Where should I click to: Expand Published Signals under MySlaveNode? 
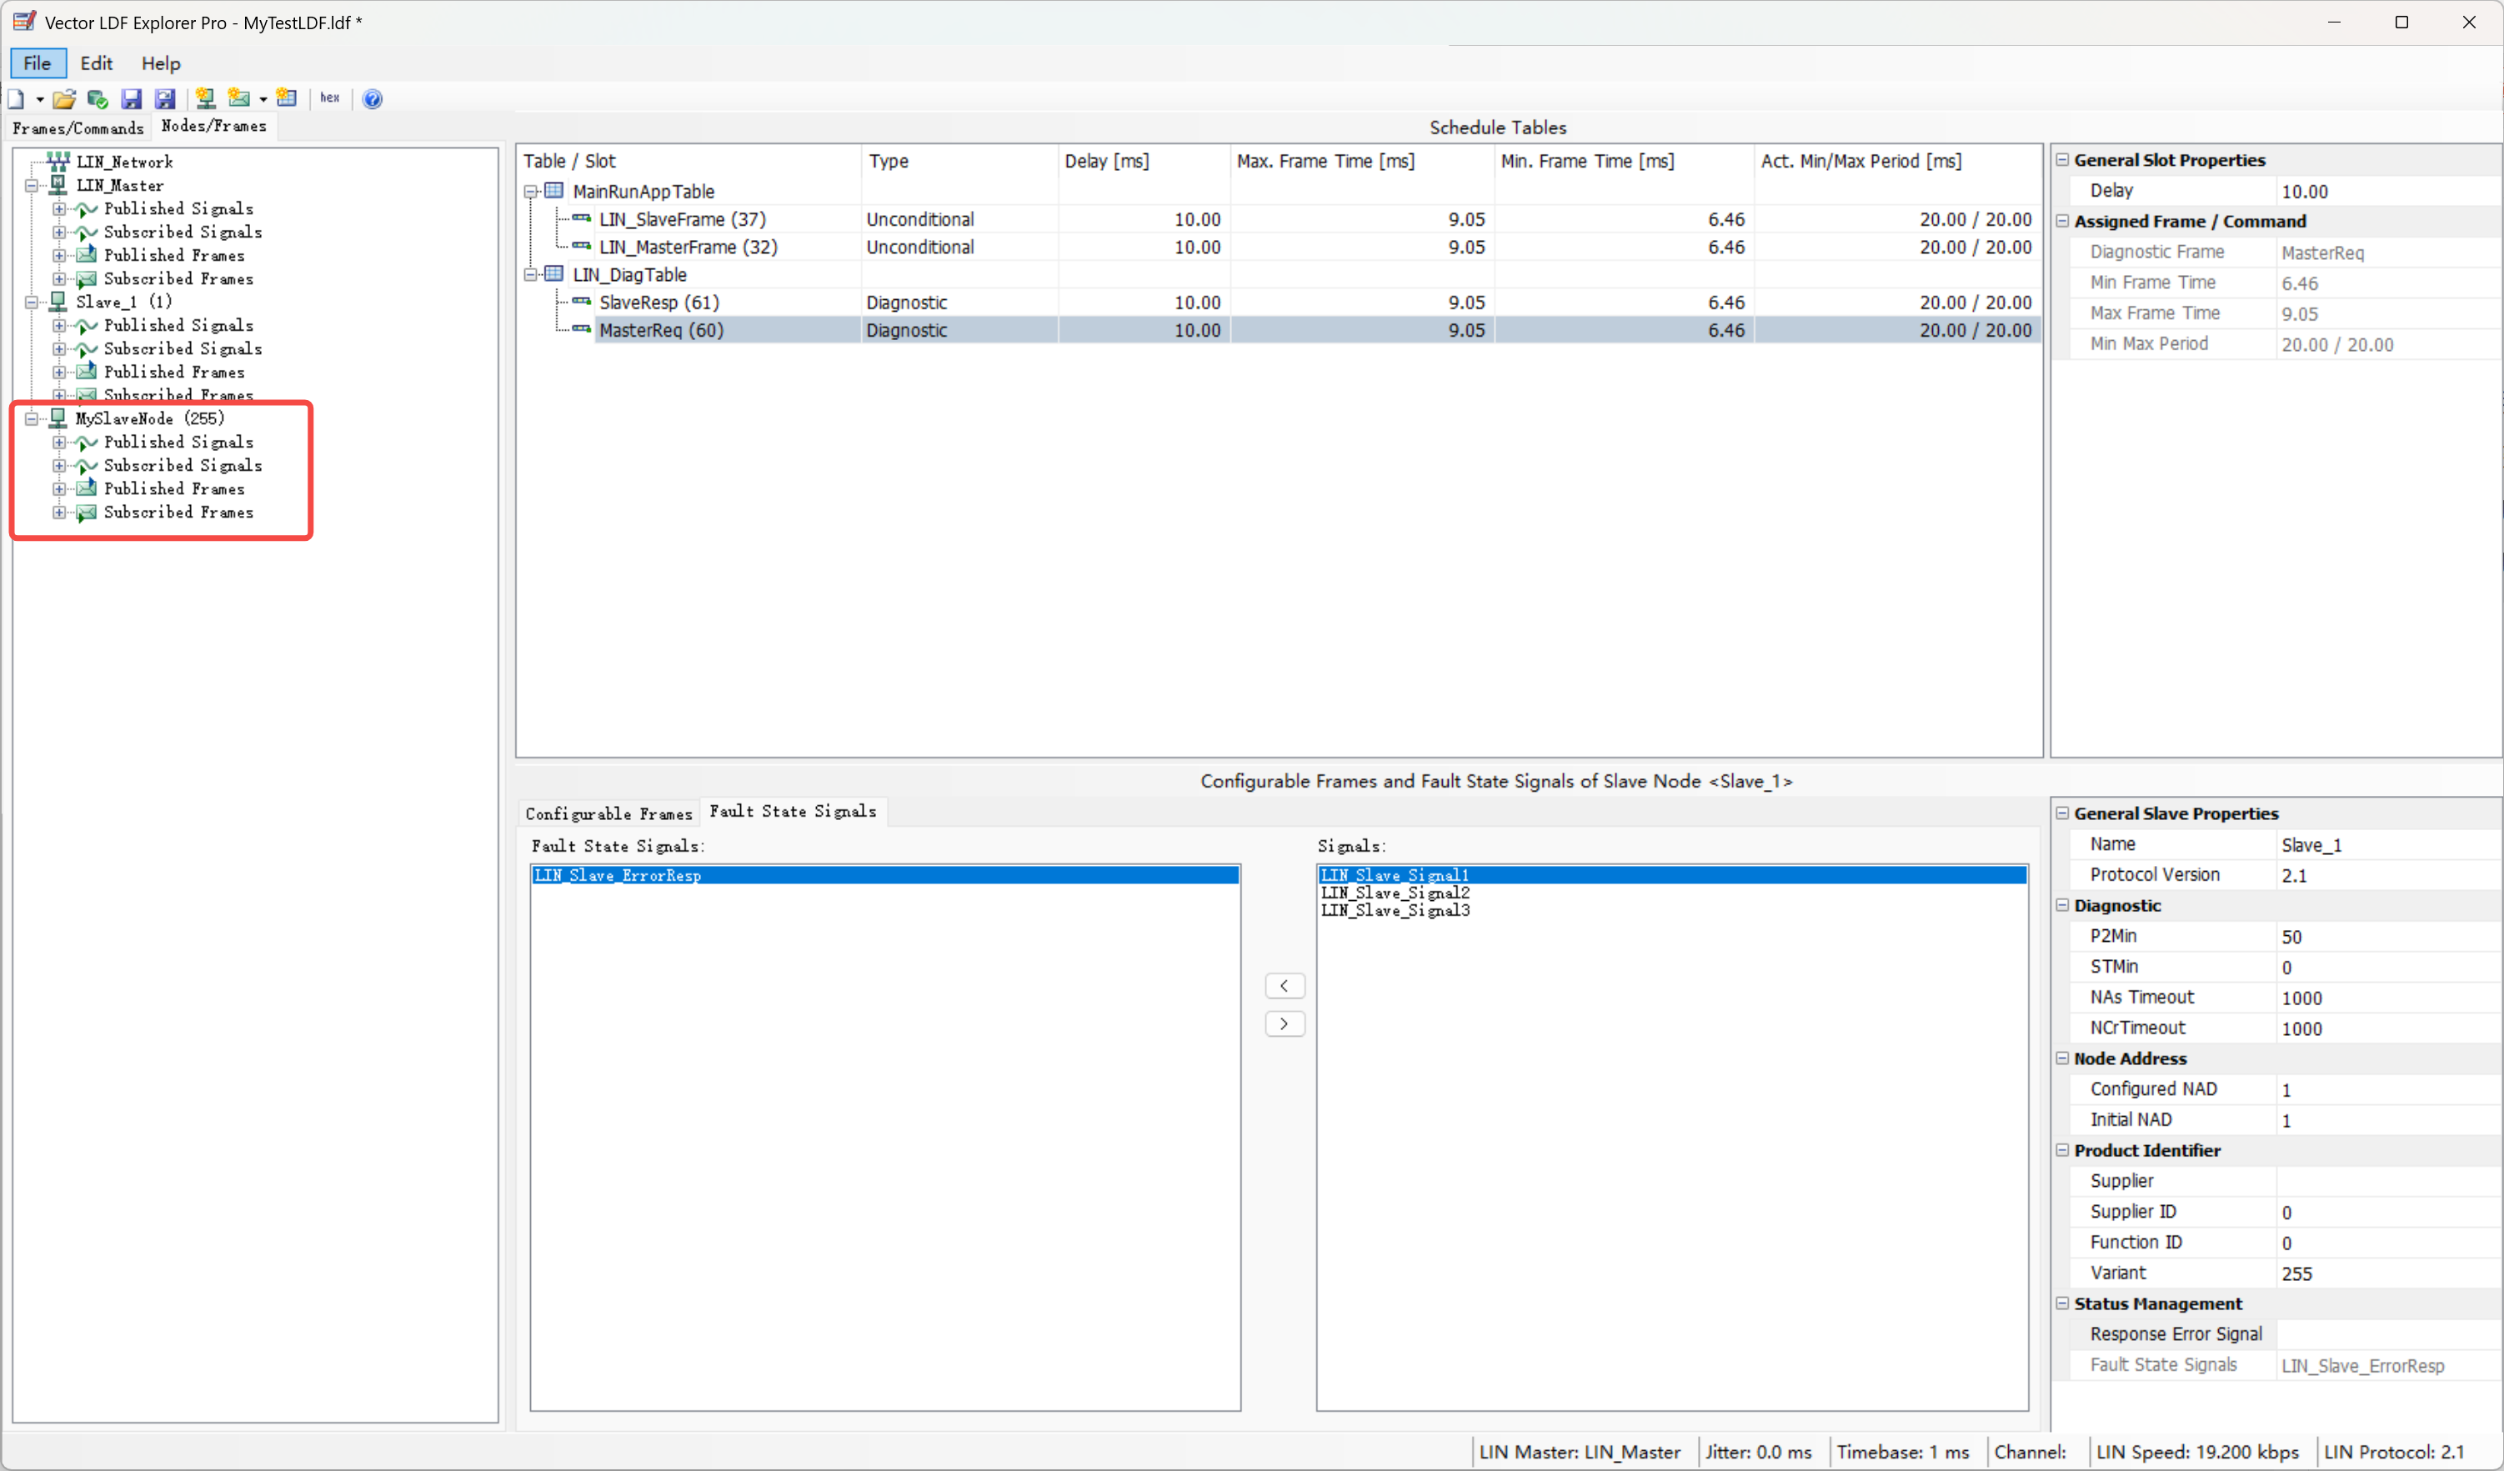[x=60, y=442]
